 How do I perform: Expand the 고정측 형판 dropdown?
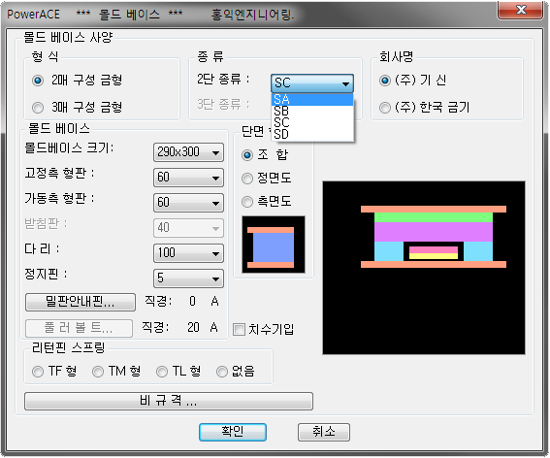pyautogui.click(x=188, y=178)
